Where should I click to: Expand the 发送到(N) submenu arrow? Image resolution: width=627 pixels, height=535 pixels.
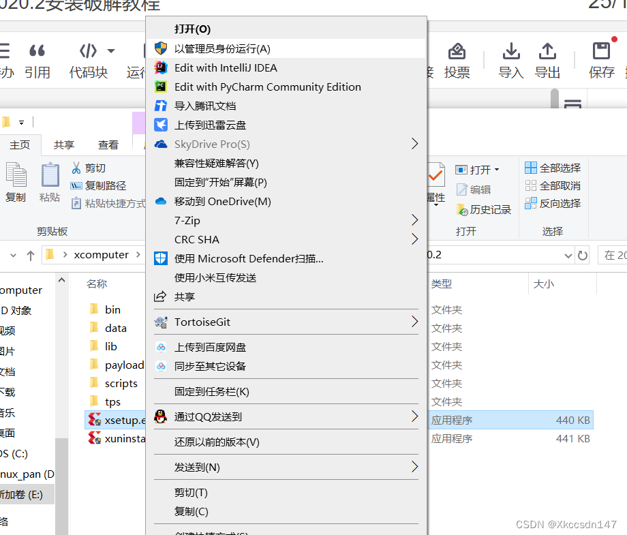414,467
